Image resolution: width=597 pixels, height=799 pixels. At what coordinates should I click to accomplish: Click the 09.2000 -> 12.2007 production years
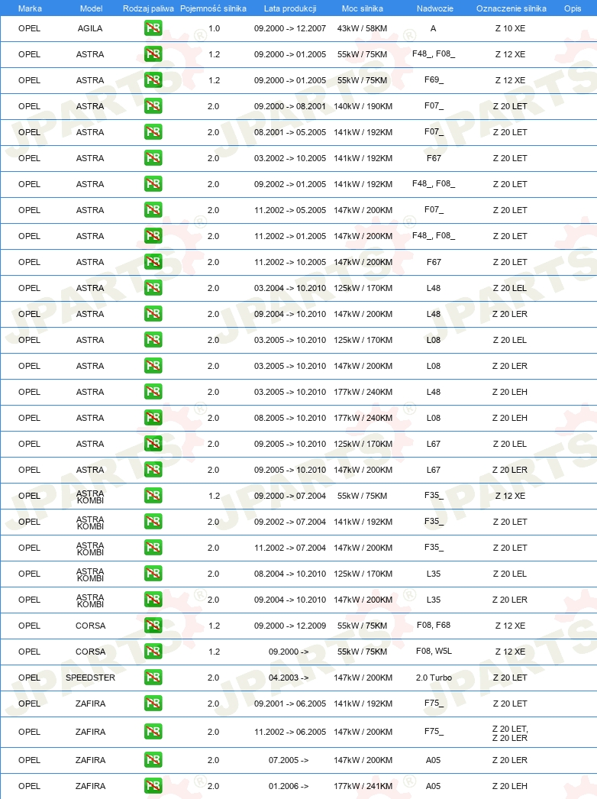point(290,28)
